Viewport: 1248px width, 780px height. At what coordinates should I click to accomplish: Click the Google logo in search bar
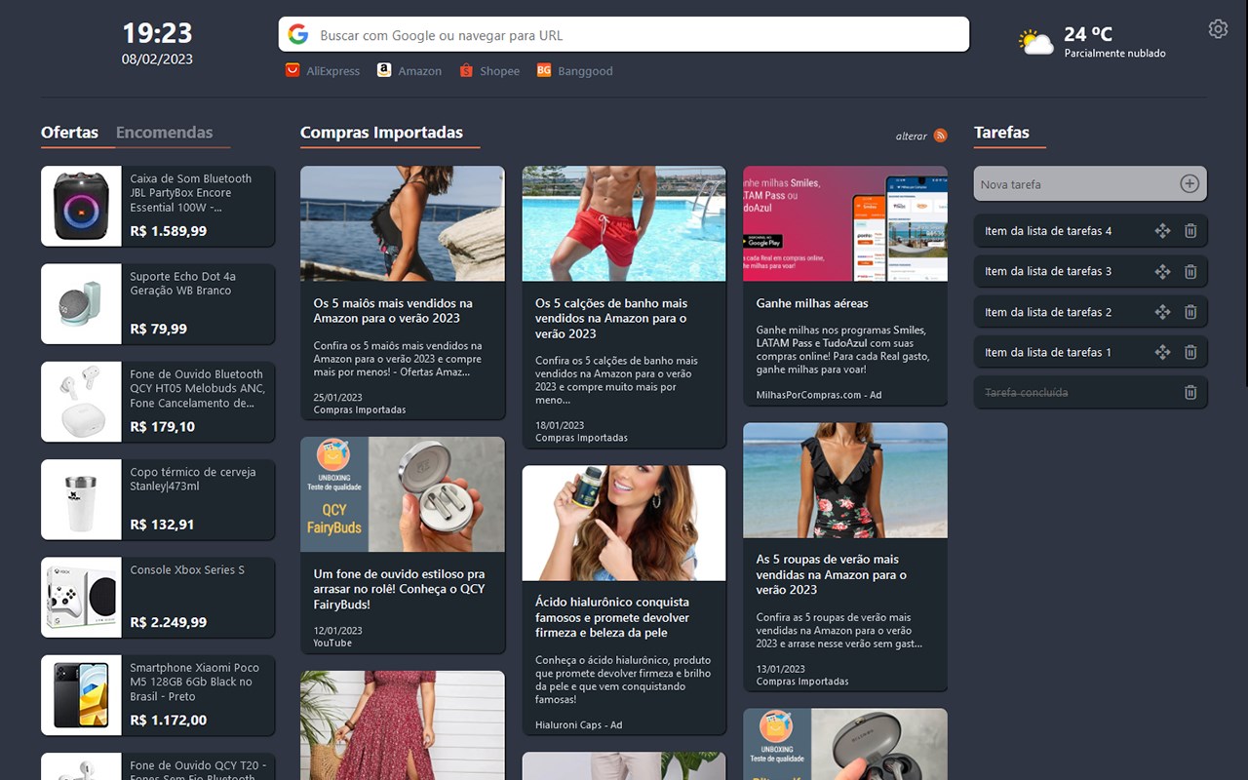298,35
